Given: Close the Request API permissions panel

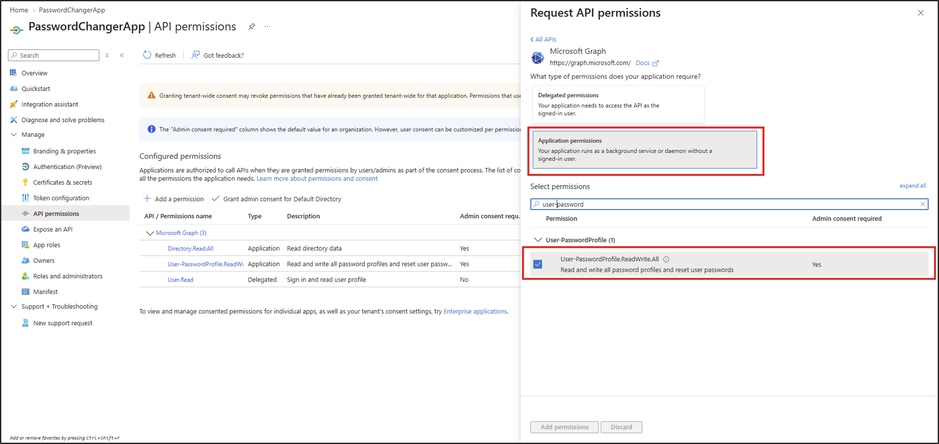Looking at the screenshot, I should pyautogui.click(x=921, y=13).
